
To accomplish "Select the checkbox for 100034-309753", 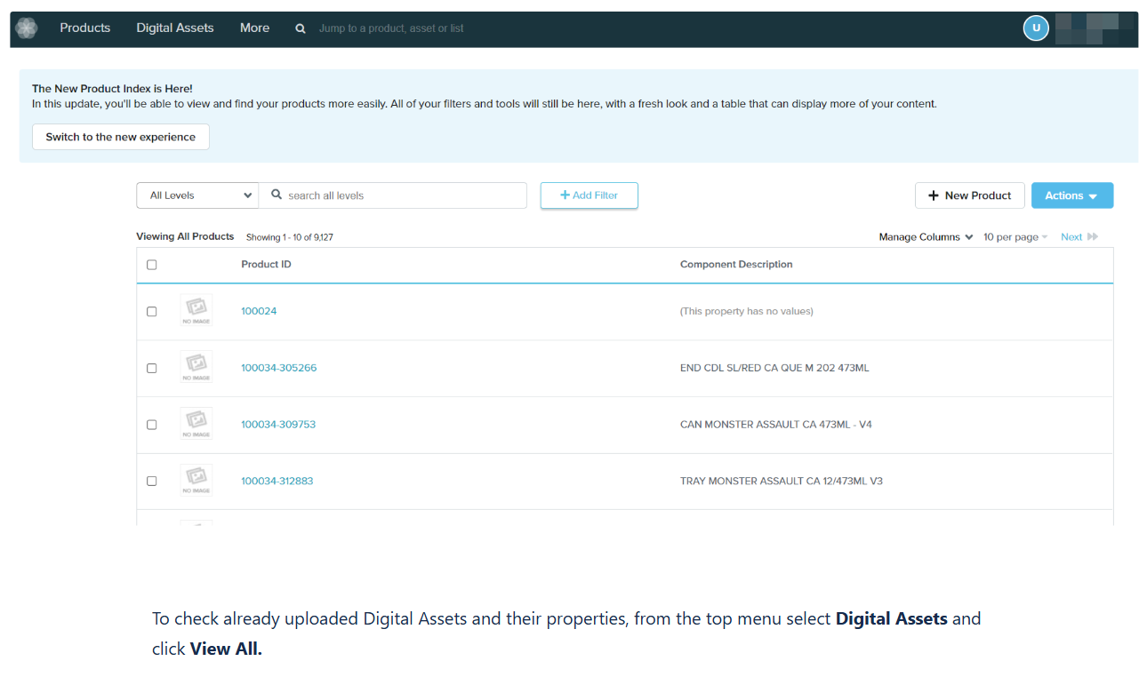I will (152, 425).
